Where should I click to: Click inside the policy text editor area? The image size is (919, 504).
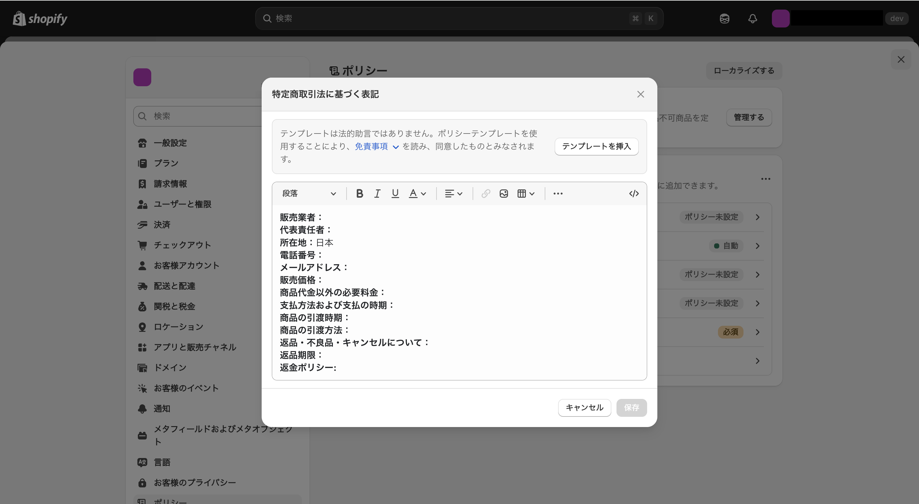click(x=459, y=292)
